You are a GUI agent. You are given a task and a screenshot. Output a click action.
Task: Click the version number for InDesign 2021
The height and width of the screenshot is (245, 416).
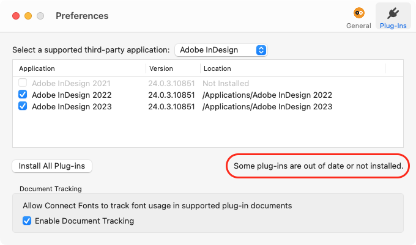(171, 84)
